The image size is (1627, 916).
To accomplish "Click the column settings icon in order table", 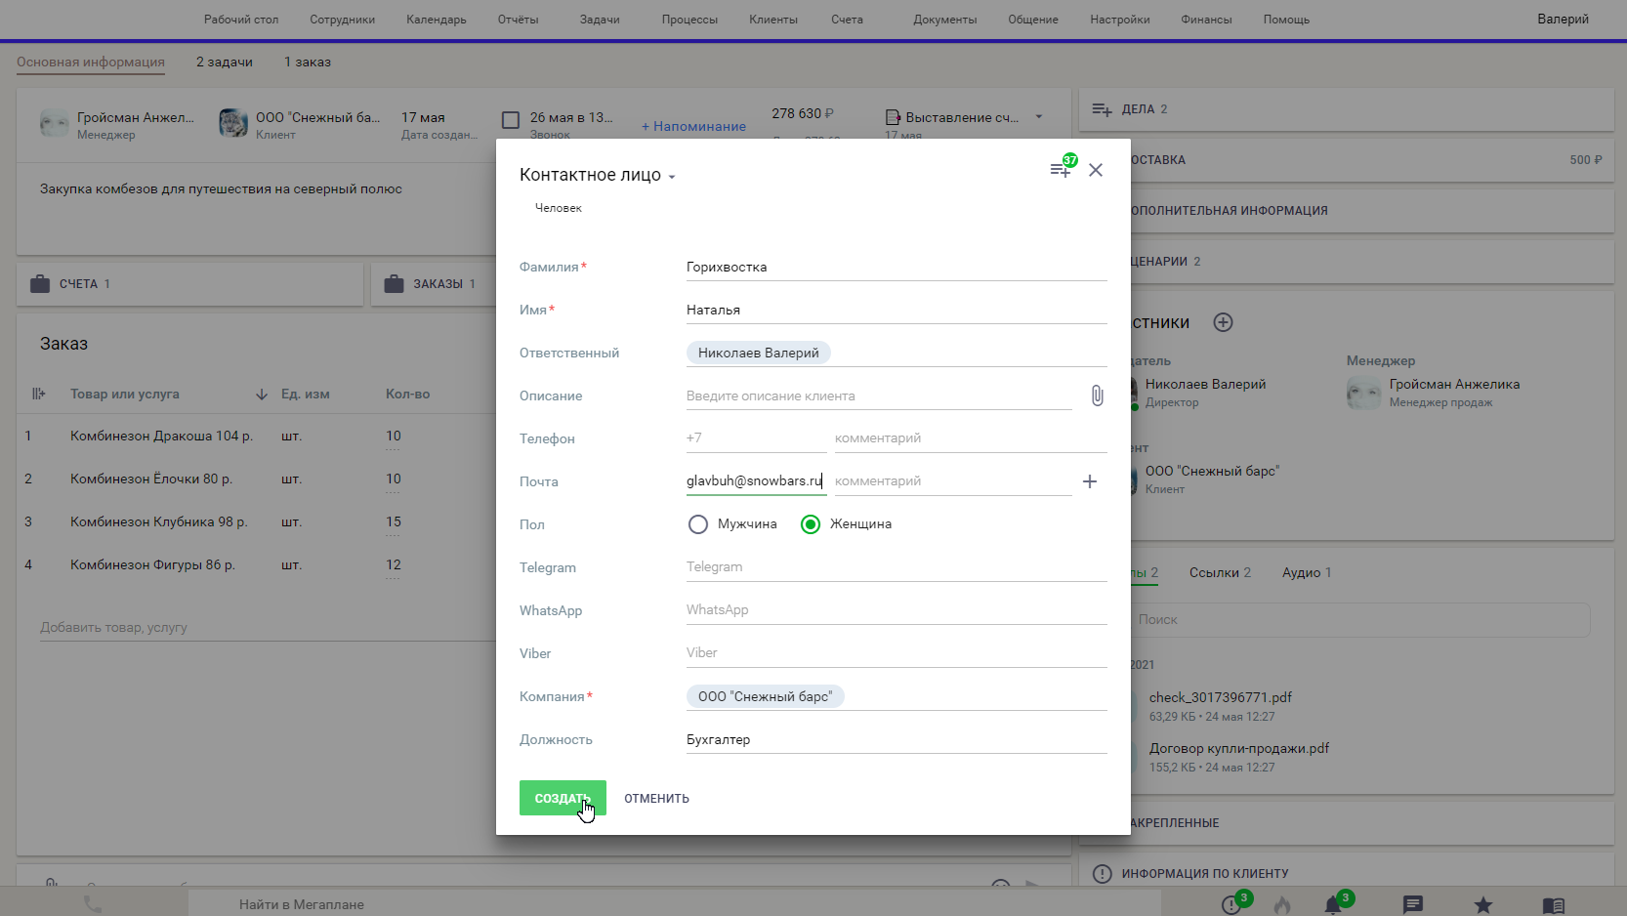I will pyautogui.click(x=39, y=394).
